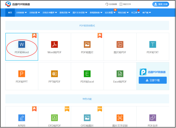
Task: Open the PDF转Word converter icon
Action: click(22, 44)
